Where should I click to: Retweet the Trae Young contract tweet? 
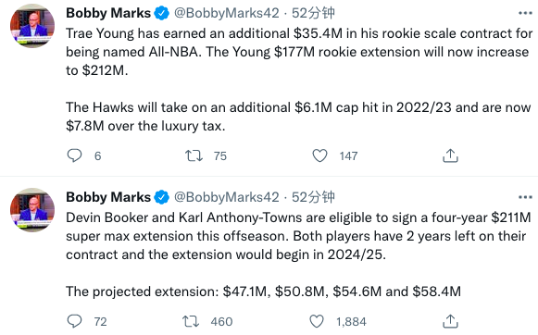(x=194, y=155)
